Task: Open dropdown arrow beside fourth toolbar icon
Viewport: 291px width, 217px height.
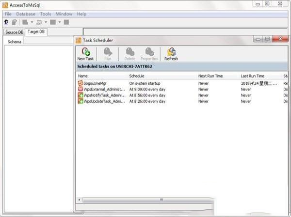Action: point(46,22)
